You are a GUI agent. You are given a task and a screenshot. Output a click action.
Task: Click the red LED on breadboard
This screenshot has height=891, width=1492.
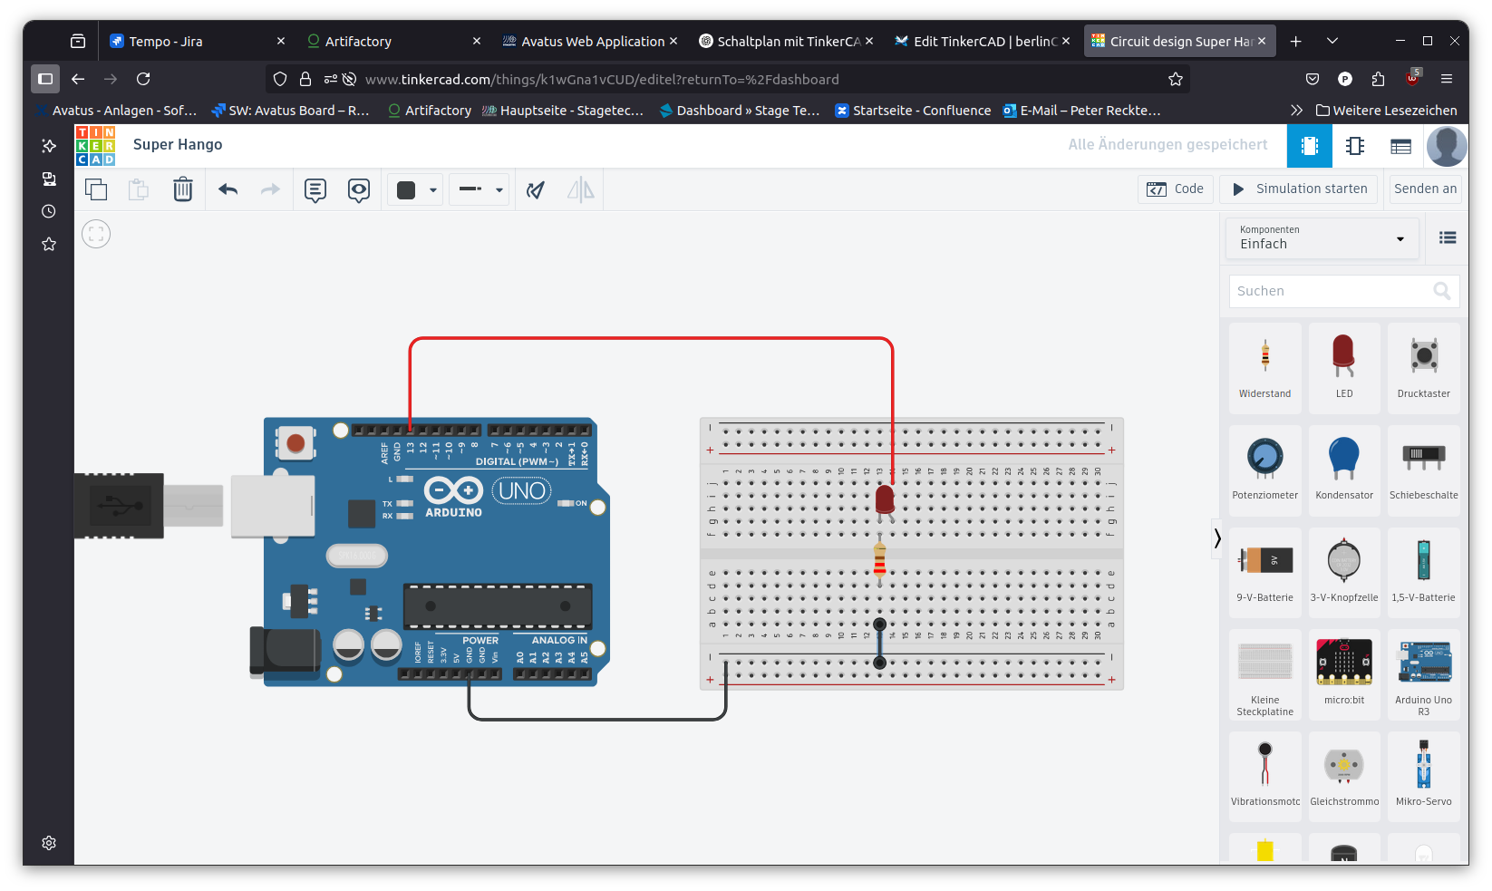[x=885, y=500]
